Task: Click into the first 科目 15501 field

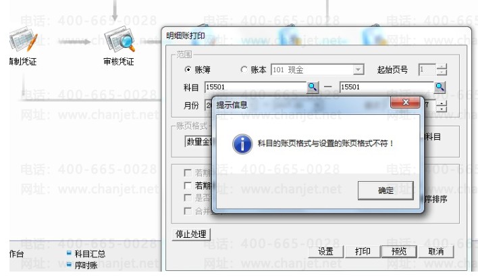Action: click(255, 87)
